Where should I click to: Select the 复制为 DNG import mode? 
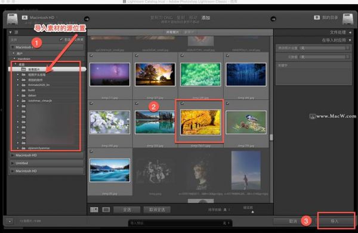click(162, 17)
